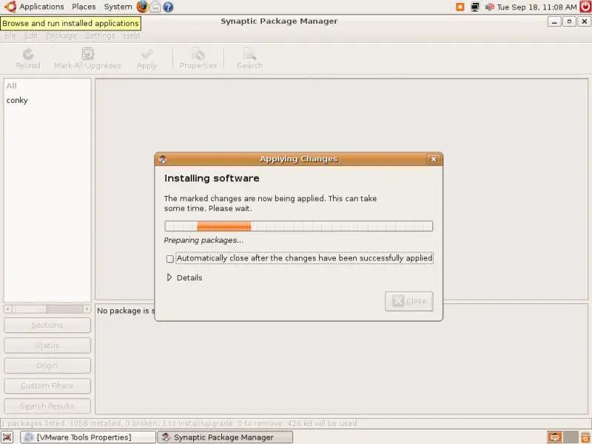Click the Ubuntu logo in top panel
The width and height of the screenshot is (592, 444).
[x=10, y=7]
